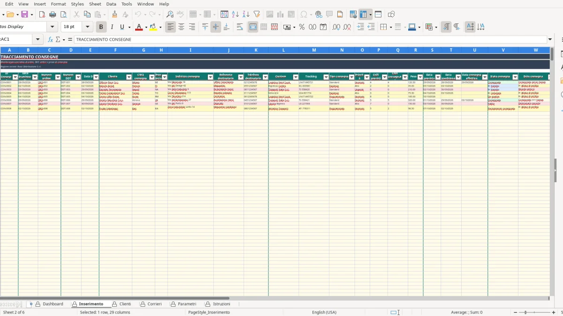Image resolution: width=563 pixels, height=316 pixels.
Task: Click the Format as Date icon
Action: point(323,27)
